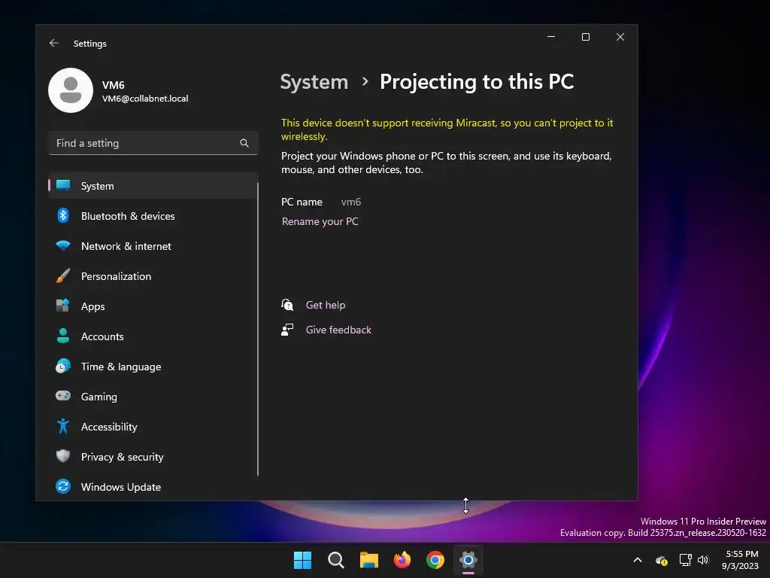The width and height of the screenshot is (770, 578).
Task: Click the Settings gear on taskbar
Action: pyautogui.click(x=468, y=560)
